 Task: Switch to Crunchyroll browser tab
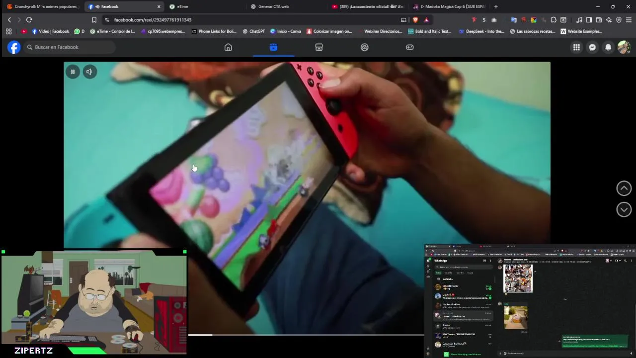click(x=42, y=6)
